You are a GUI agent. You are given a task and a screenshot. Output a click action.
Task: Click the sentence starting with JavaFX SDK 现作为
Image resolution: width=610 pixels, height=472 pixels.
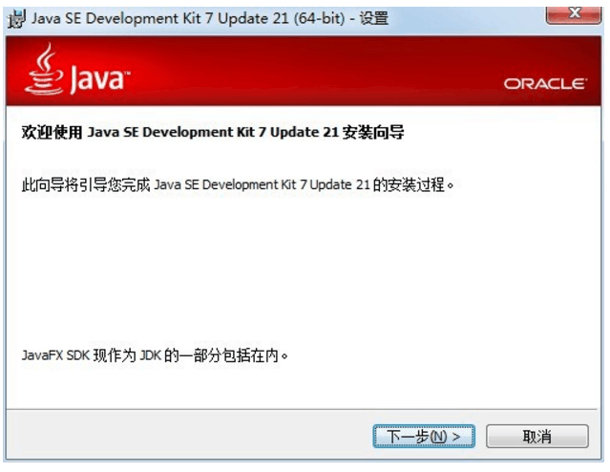155,355
